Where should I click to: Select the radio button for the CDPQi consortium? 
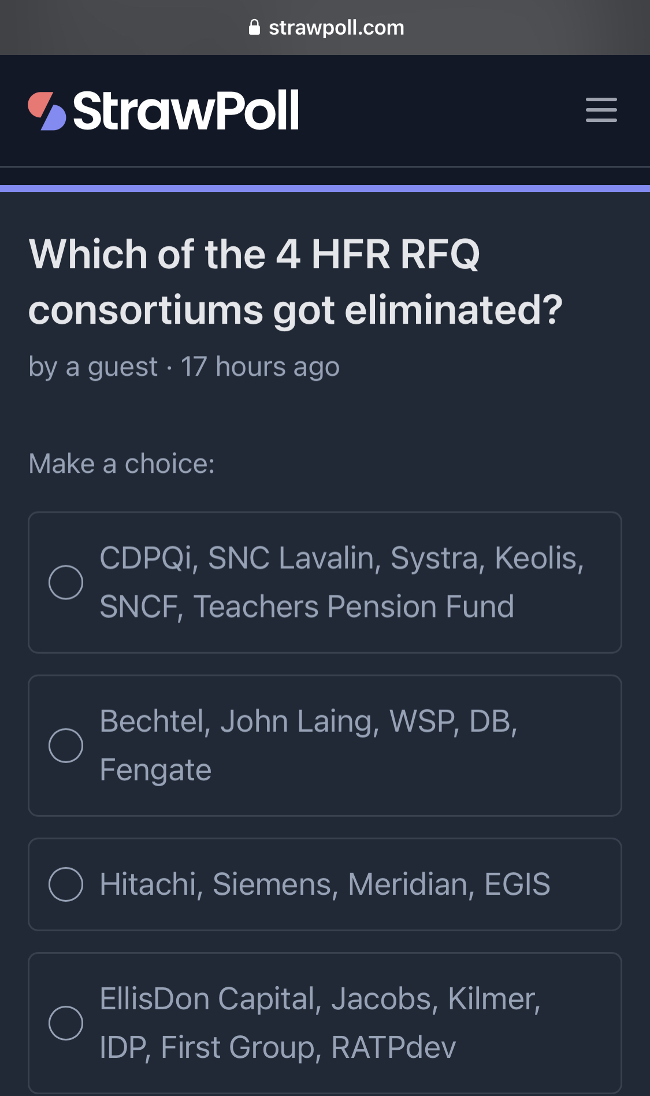click(66, 582)
